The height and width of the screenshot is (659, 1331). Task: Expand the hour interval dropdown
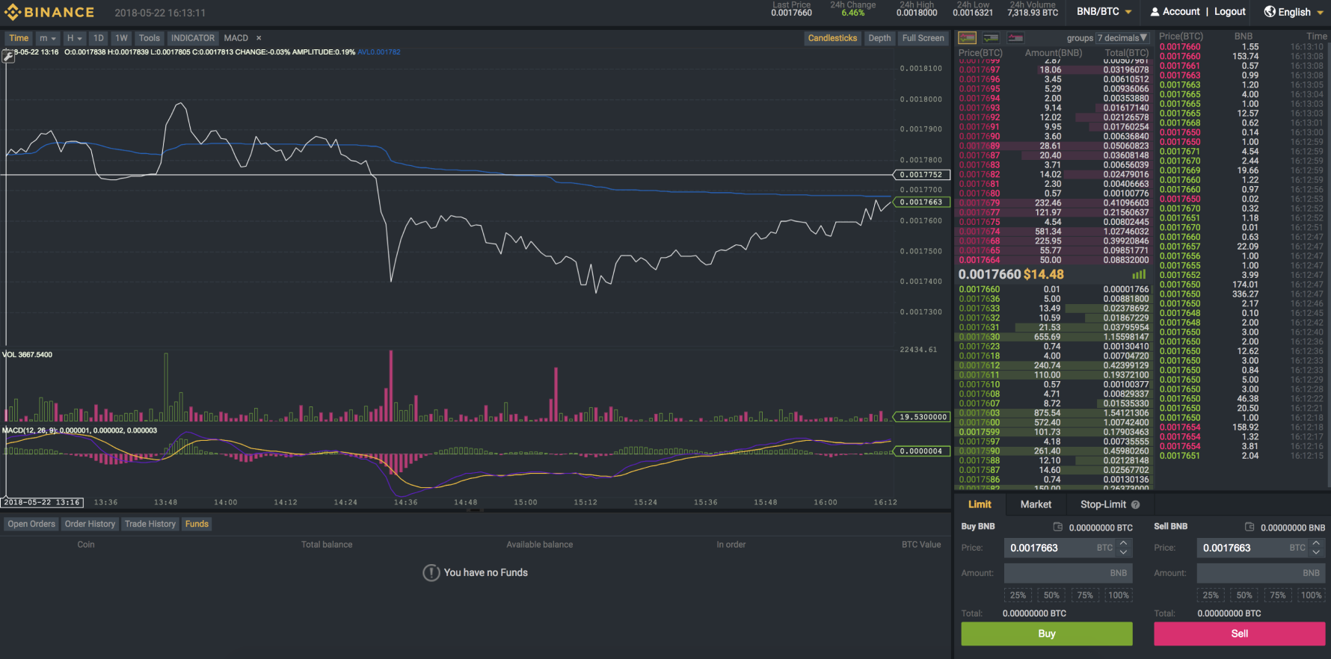coord(74,38)
